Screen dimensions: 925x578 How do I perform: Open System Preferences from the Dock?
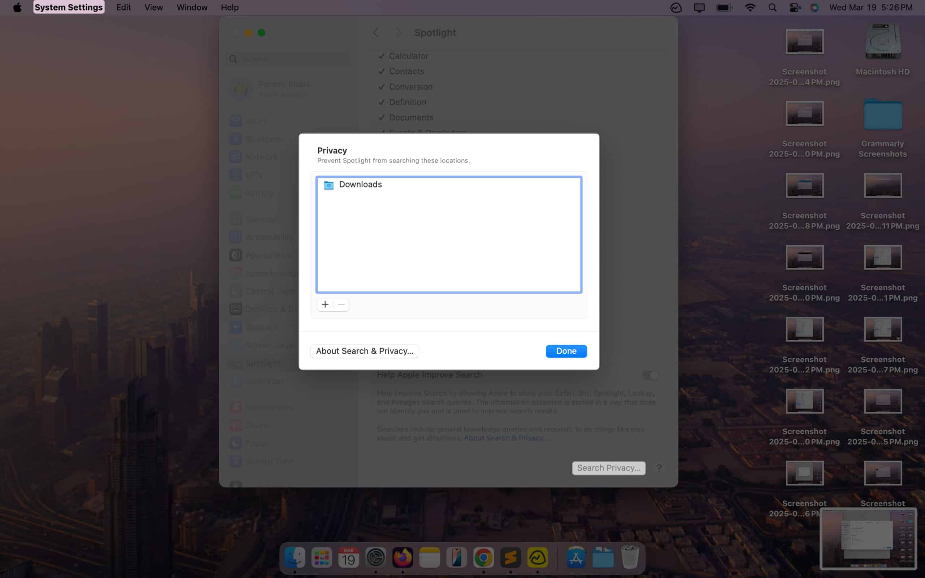click(x=375, y=558)
